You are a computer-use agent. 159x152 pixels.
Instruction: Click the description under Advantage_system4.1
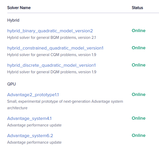point(34,125)
